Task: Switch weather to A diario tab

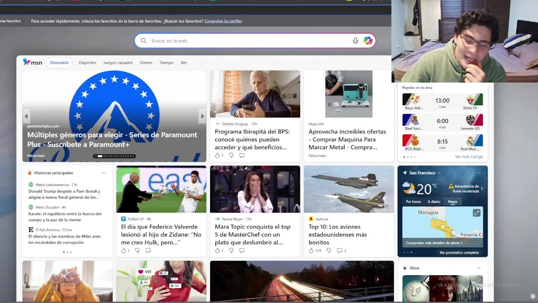Action: tap(434, 202)
